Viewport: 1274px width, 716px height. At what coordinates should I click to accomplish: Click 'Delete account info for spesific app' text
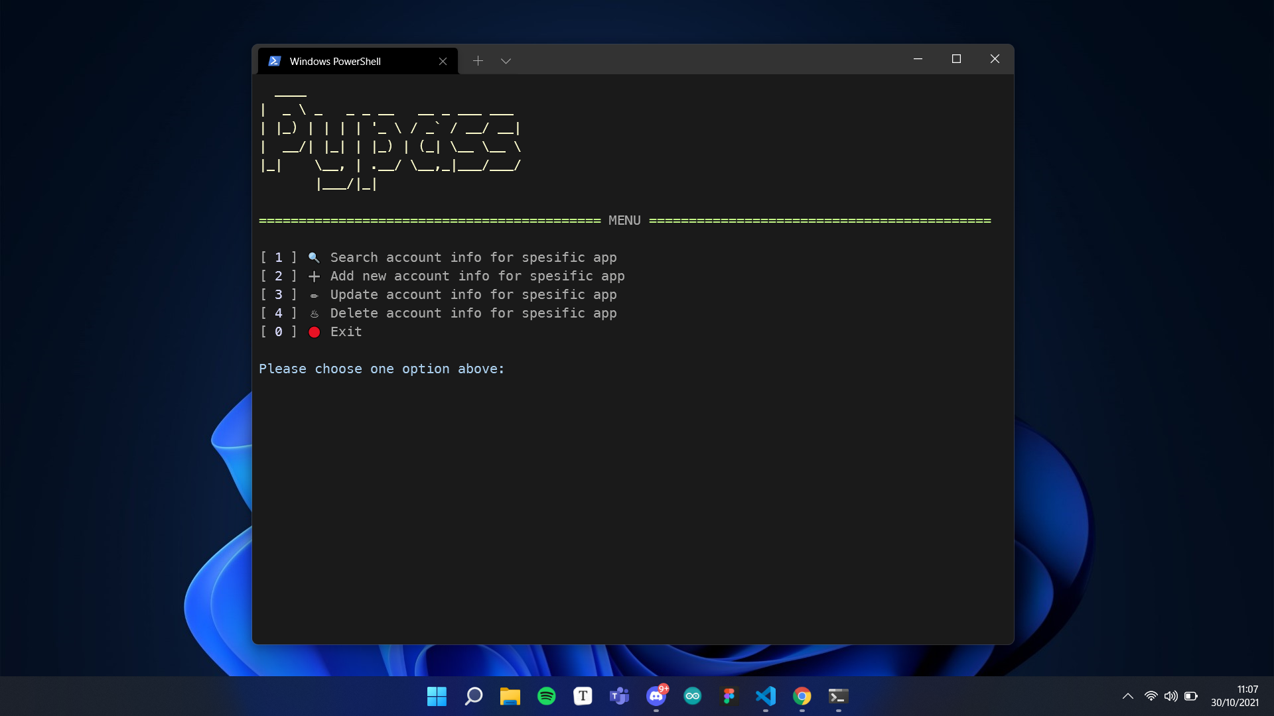click(474, 313)
